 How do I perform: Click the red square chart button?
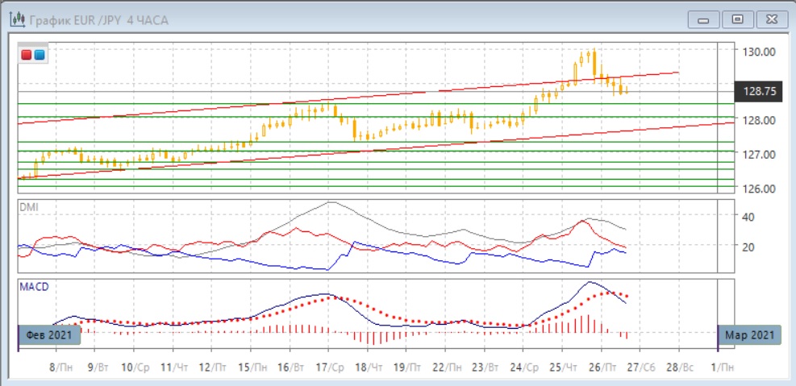tap(26, 55)
